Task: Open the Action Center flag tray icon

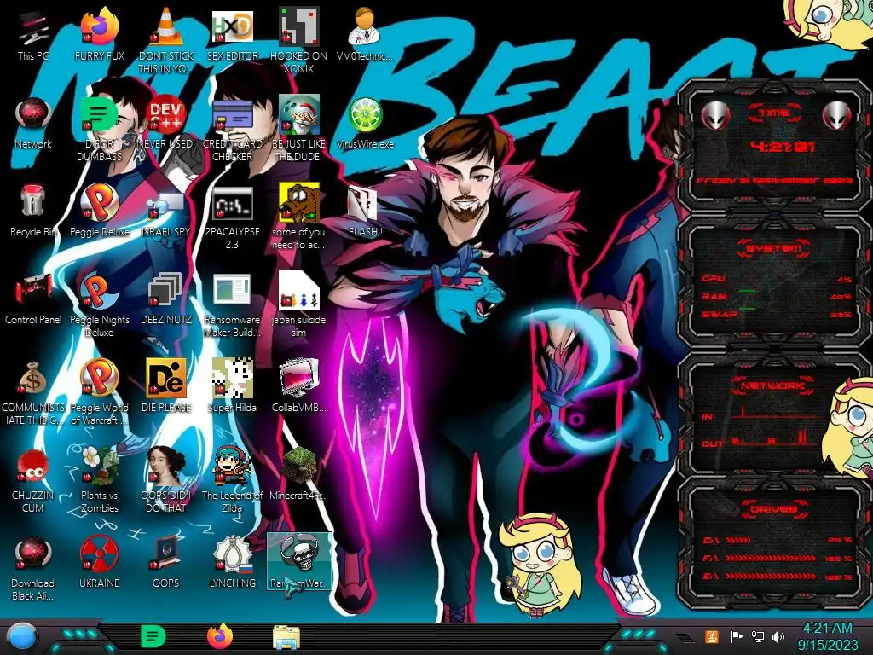Action: (737, 636)
